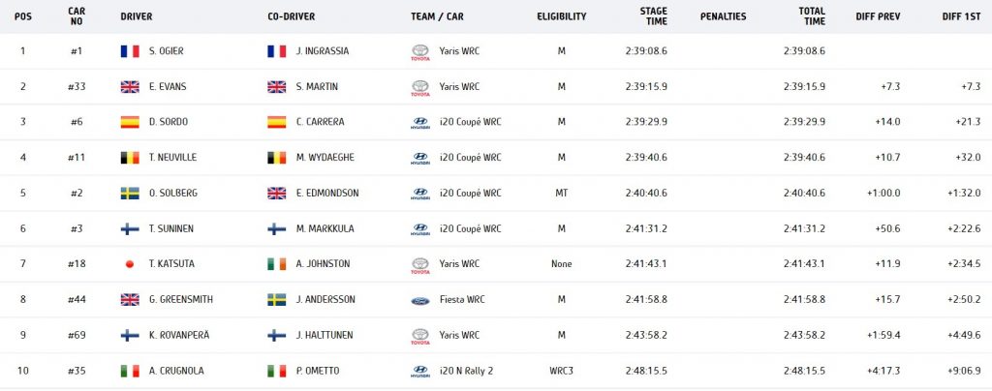Click T. Suninen's total time 2:41:31.2
Viewport: 992px width, 391px height.
(803, 228)
